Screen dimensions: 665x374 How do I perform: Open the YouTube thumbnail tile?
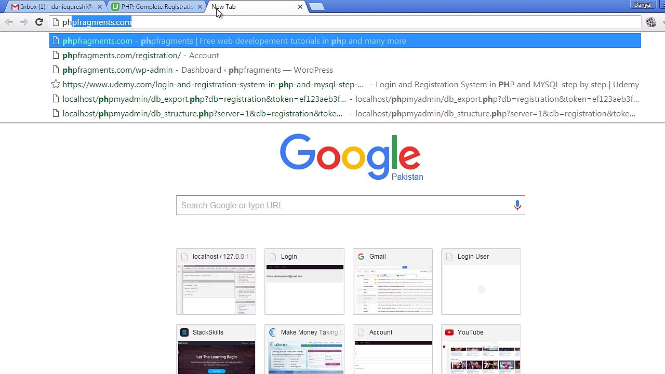(x=481, y=349)
